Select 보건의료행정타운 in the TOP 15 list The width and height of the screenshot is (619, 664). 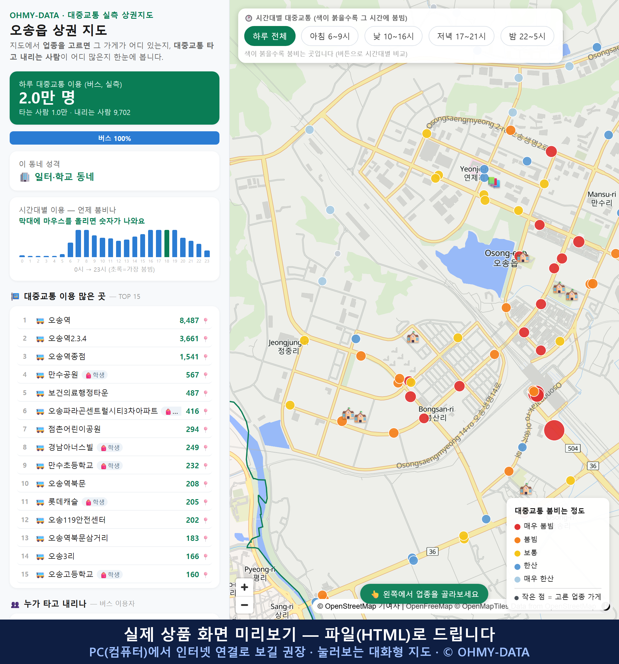point(115,393)
